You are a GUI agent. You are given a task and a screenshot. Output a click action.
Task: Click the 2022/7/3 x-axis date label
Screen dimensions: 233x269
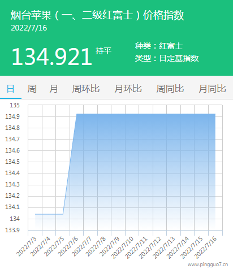(27, 246)
